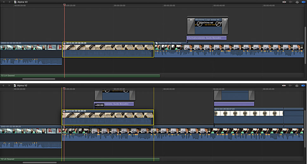Click the solo icon in the bottom timeline
Viewport: 307px width, 164px height.
pos(297,85)
